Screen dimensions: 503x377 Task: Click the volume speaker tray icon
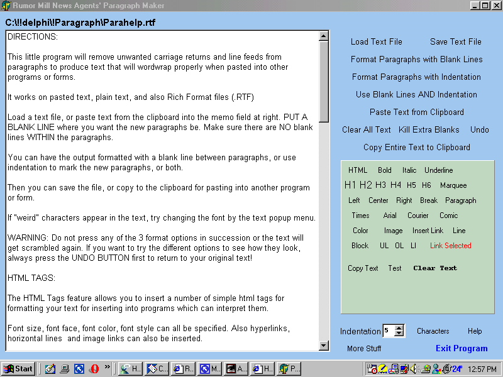pyautogui.click(x=414, y=369)
